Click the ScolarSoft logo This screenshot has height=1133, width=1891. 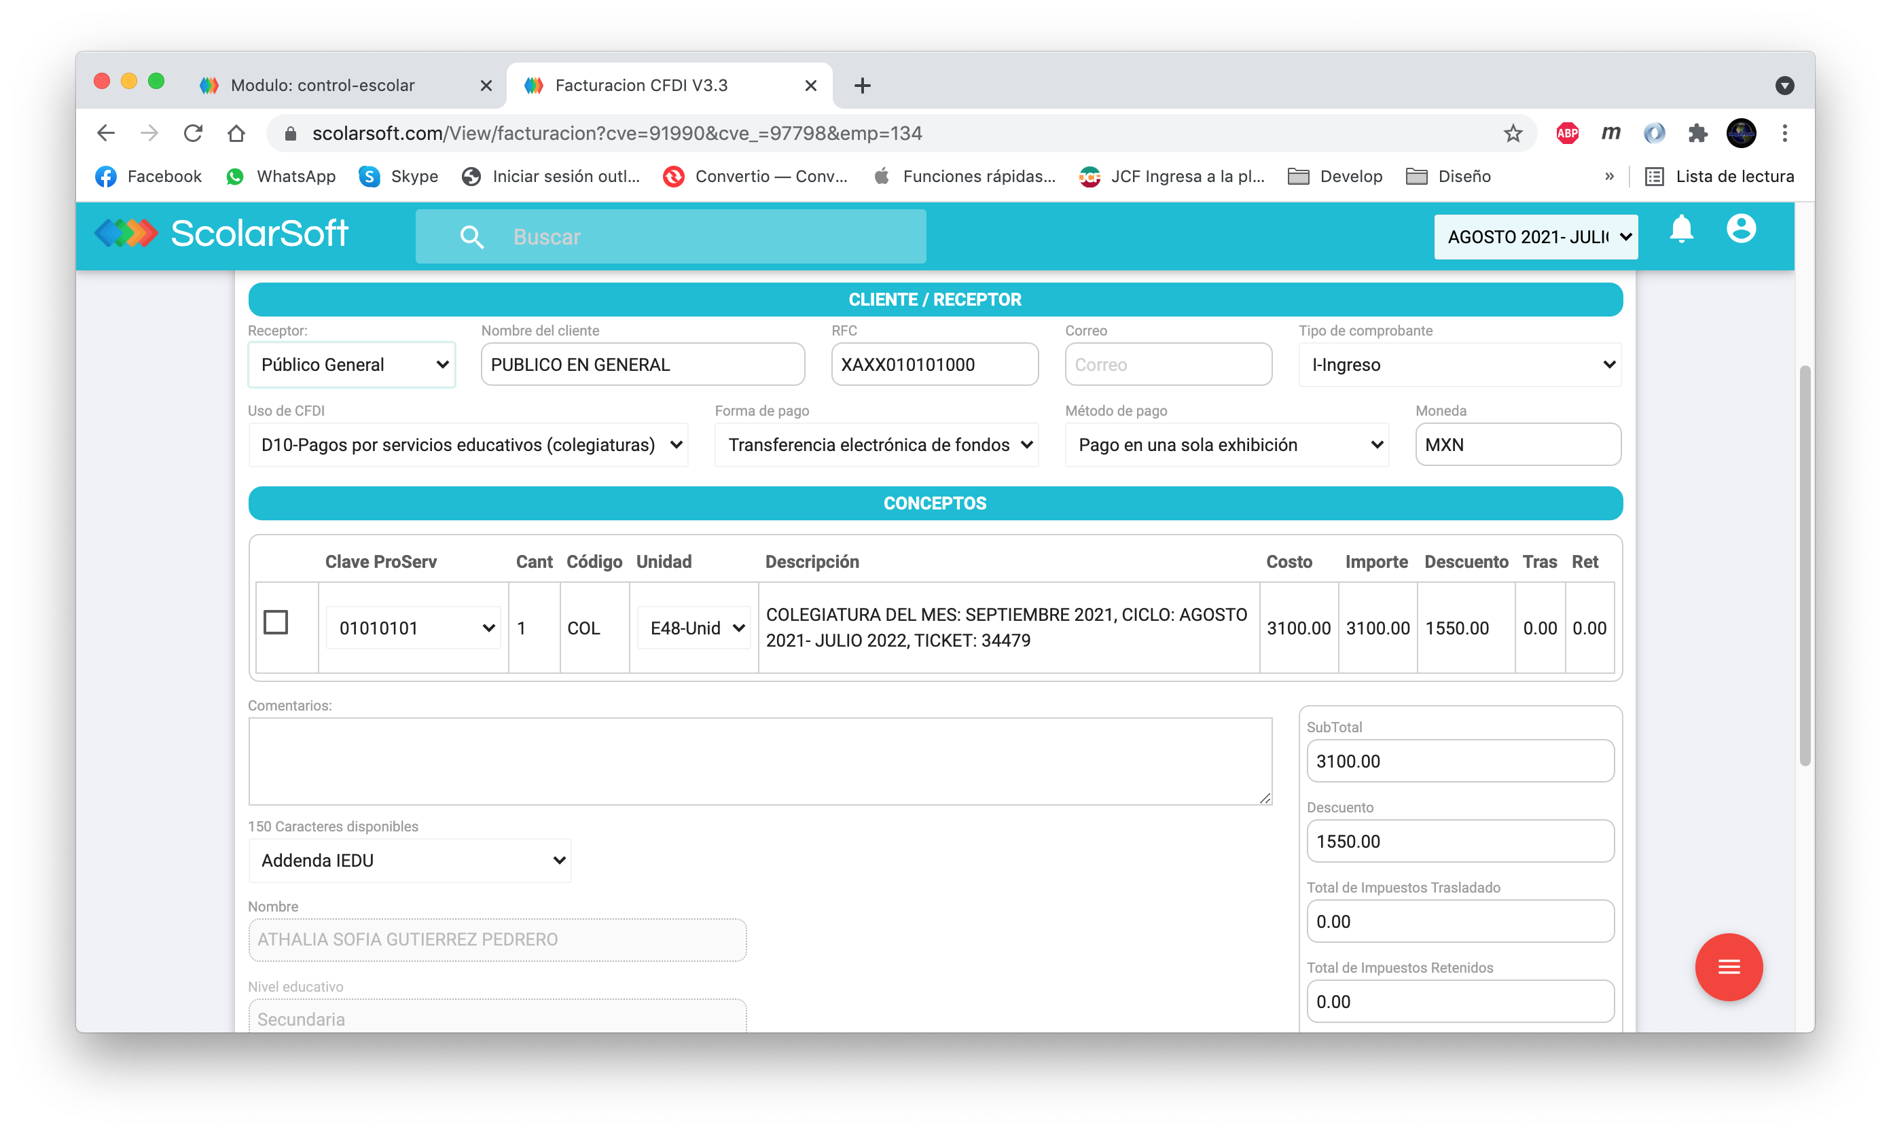click(x=221, y=233)
